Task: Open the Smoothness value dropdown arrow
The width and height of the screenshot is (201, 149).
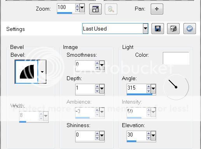Action: [102, 65]
